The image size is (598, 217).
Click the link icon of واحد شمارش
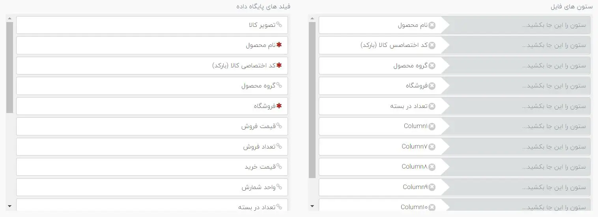[x=279, y=187]
